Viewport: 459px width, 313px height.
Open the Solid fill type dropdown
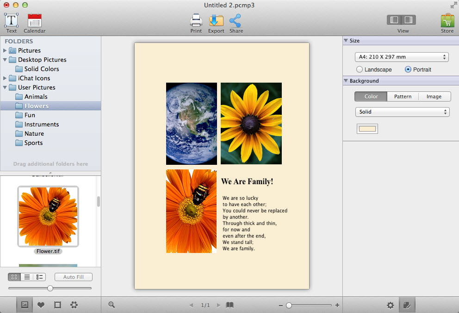click(x=402, y=112)
